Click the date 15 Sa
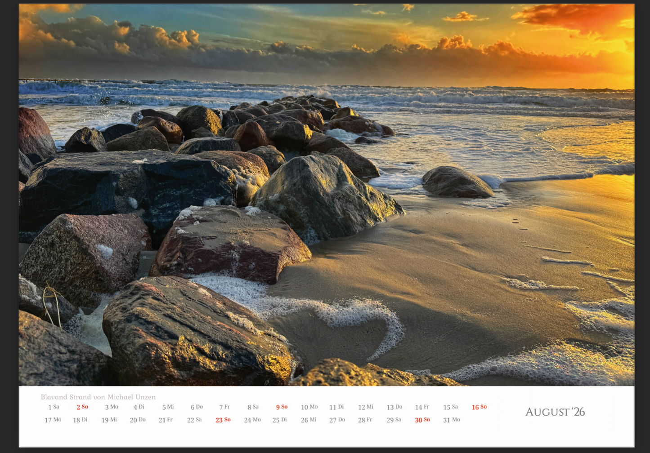 [x=450, y=407]
